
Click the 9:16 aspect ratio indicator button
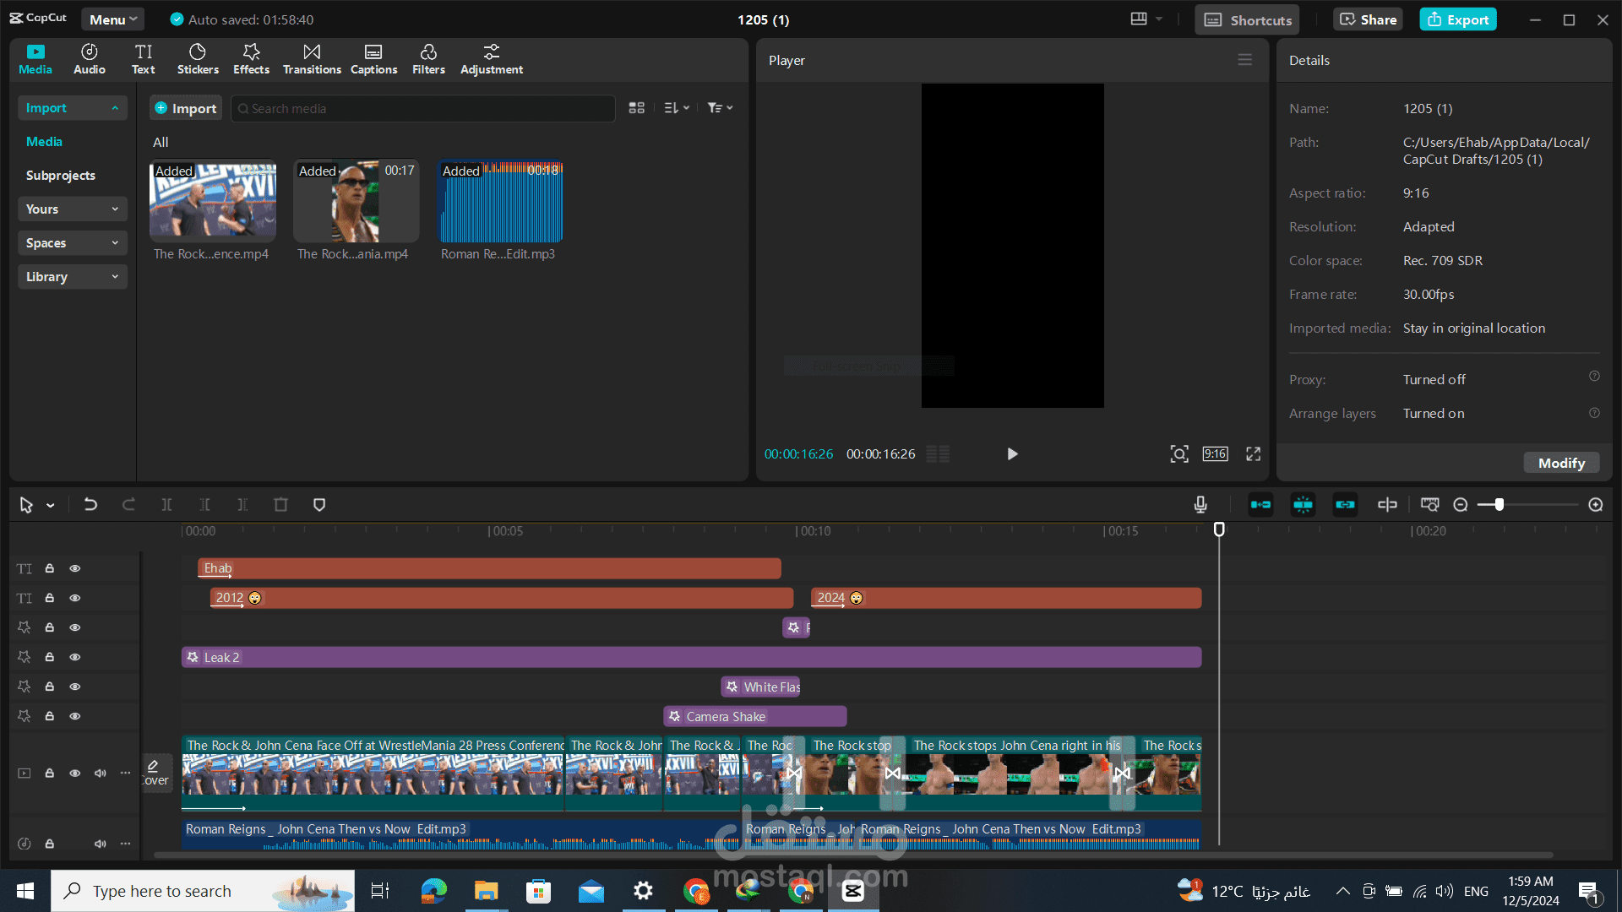pos(1216,454)
